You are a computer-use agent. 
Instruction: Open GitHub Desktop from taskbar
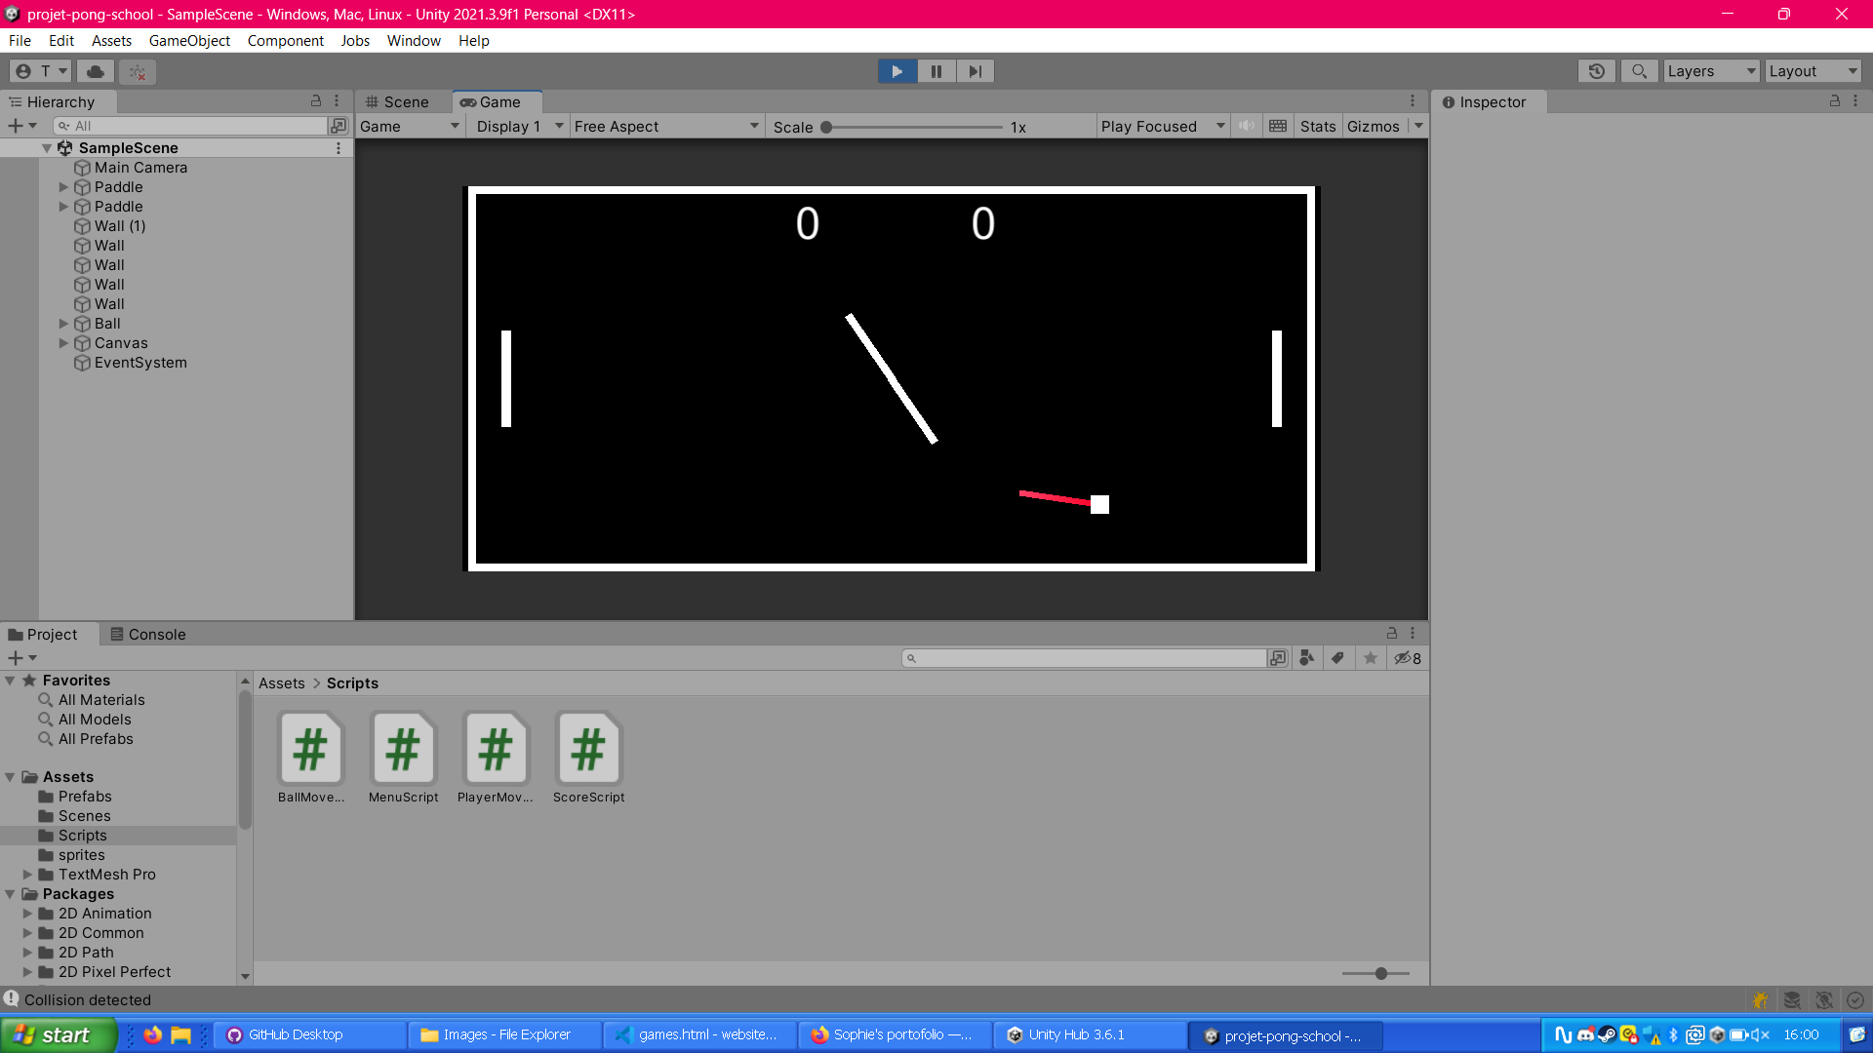coord(295,1034)
